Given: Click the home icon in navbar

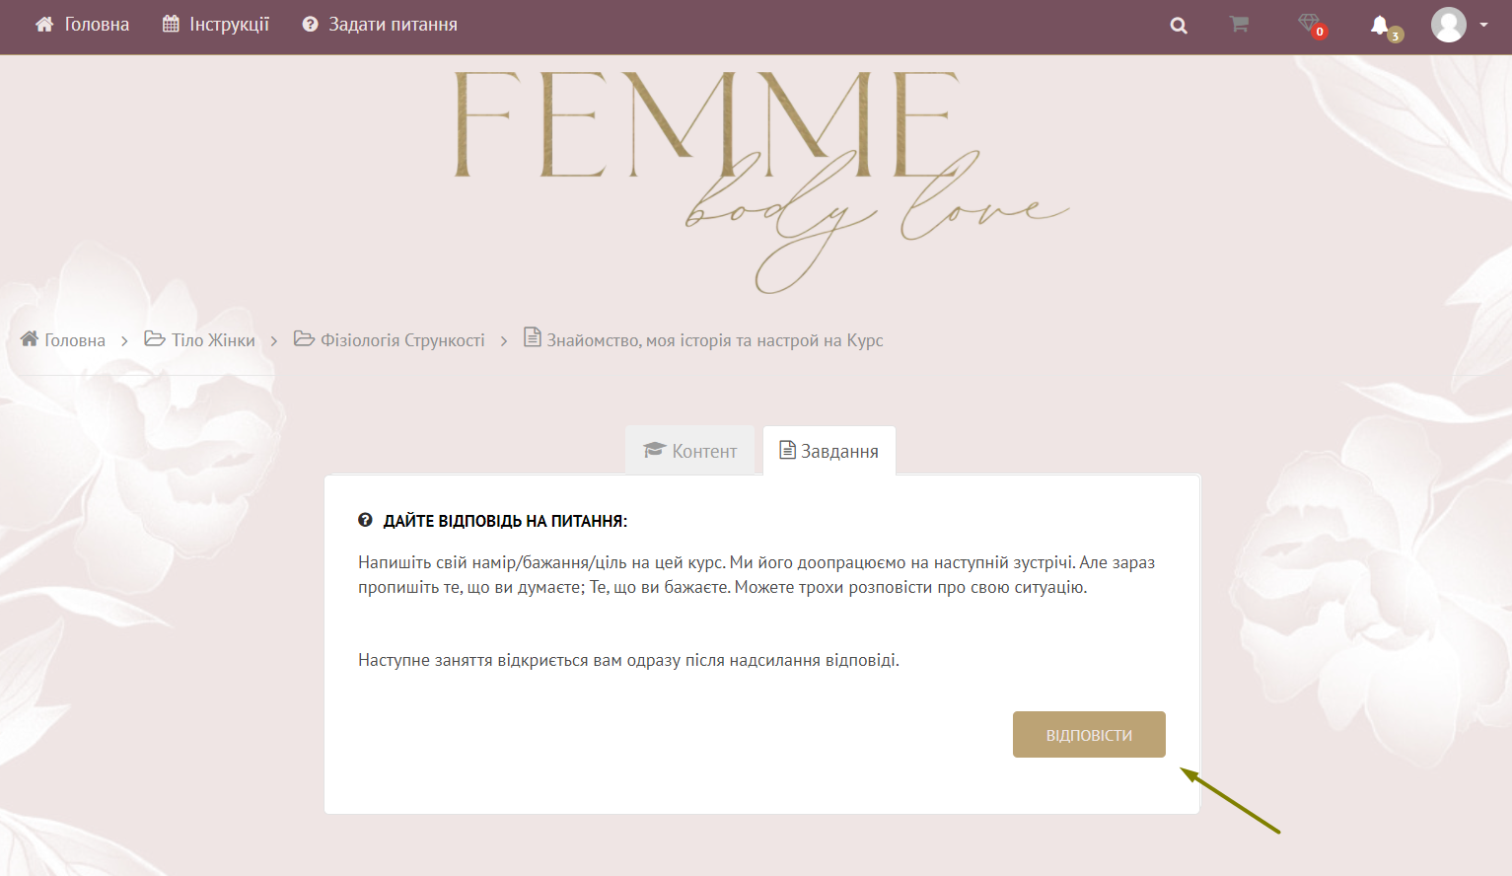Looking at the screenshot, I should pos(44,24).
